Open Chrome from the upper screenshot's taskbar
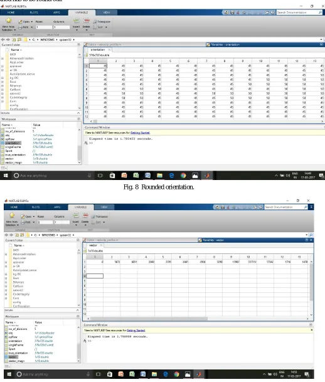The image size is (325, 382). point(183,176)
